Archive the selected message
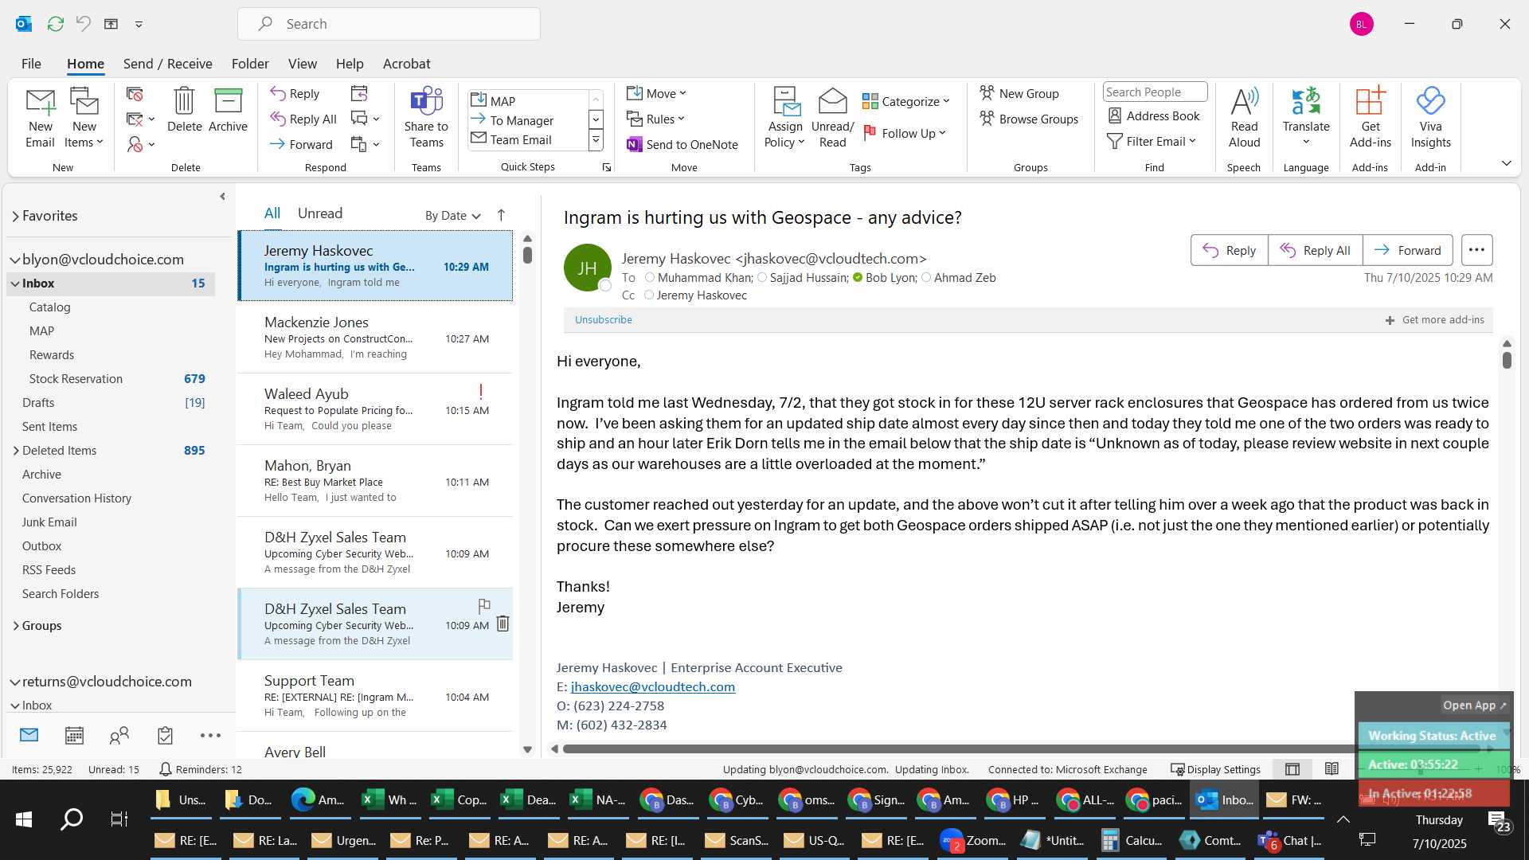This screenshot has height=860, width=1529. tap(228, 110)
